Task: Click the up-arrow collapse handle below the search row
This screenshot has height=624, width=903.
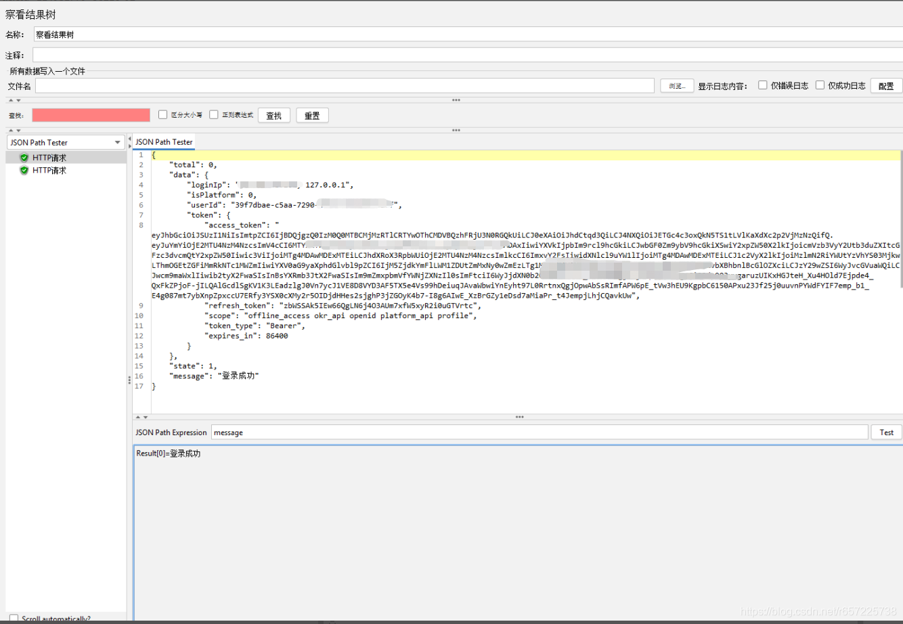Action: coord(10,130)
